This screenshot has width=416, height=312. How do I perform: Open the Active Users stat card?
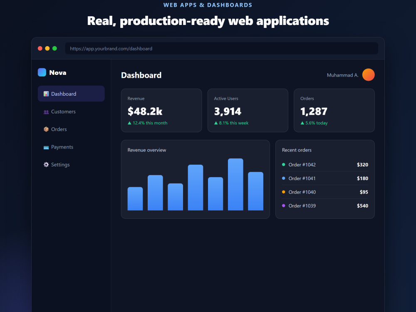[x=248, y=110]
